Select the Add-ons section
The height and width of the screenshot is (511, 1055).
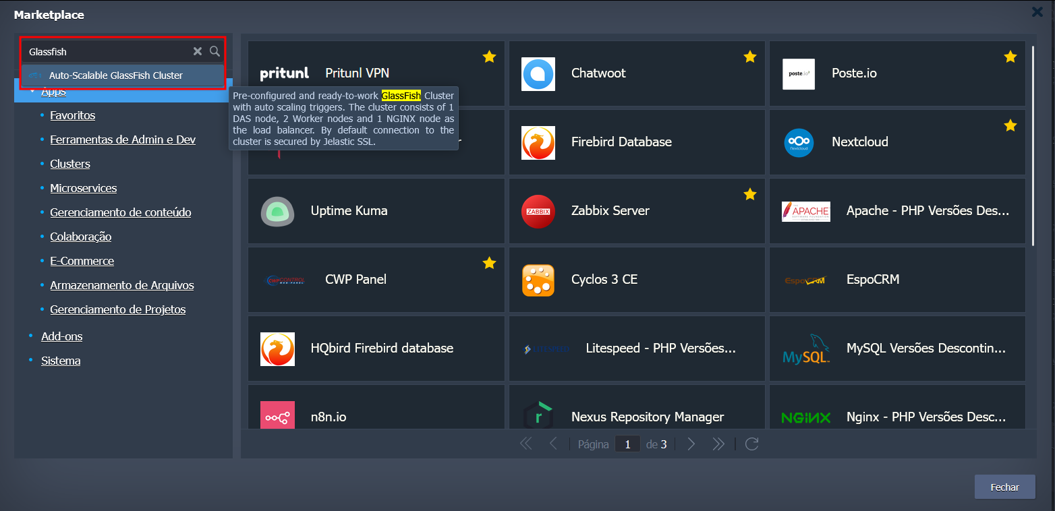(62, 336)
